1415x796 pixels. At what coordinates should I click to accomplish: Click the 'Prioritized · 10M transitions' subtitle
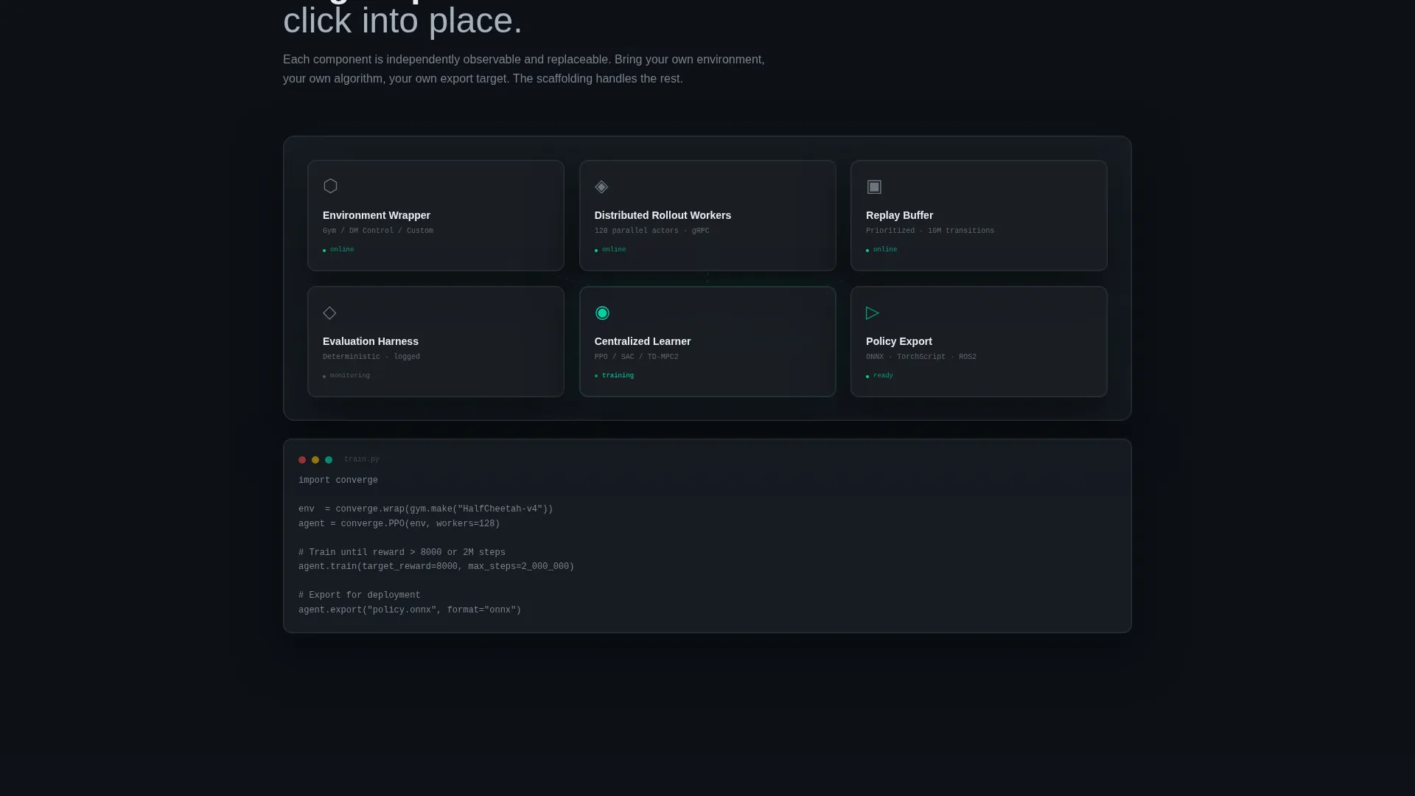[930, 231]
